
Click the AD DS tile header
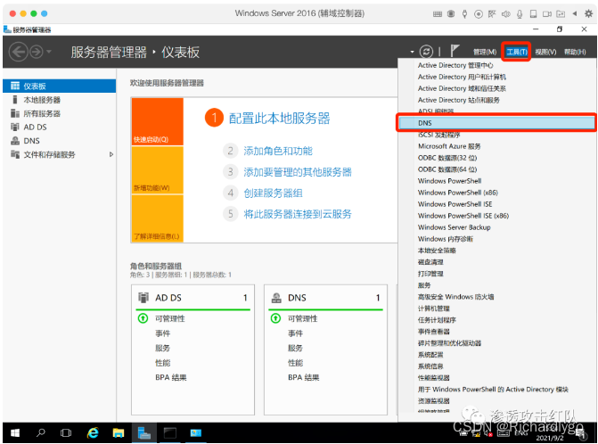click(x=193, y=298)
